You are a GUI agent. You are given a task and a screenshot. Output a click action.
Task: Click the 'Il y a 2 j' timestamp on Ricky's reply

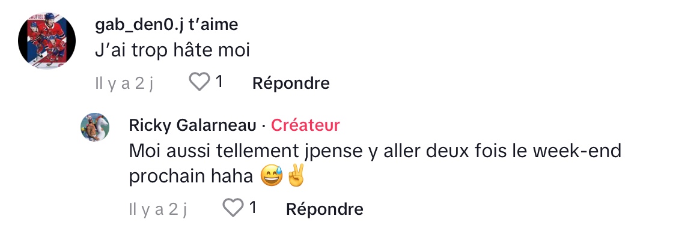pos(158,209)
